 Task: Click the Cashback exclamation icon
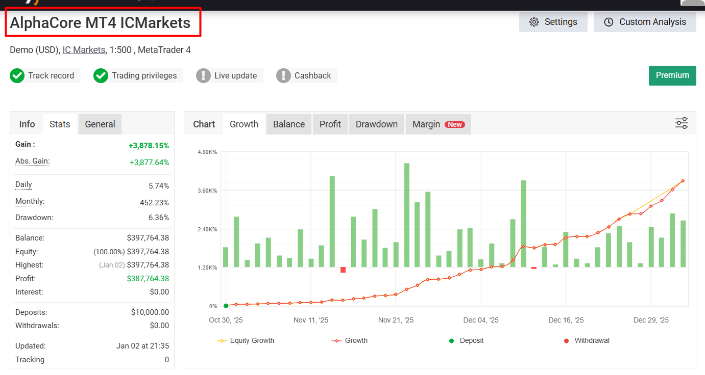[283, 76]
